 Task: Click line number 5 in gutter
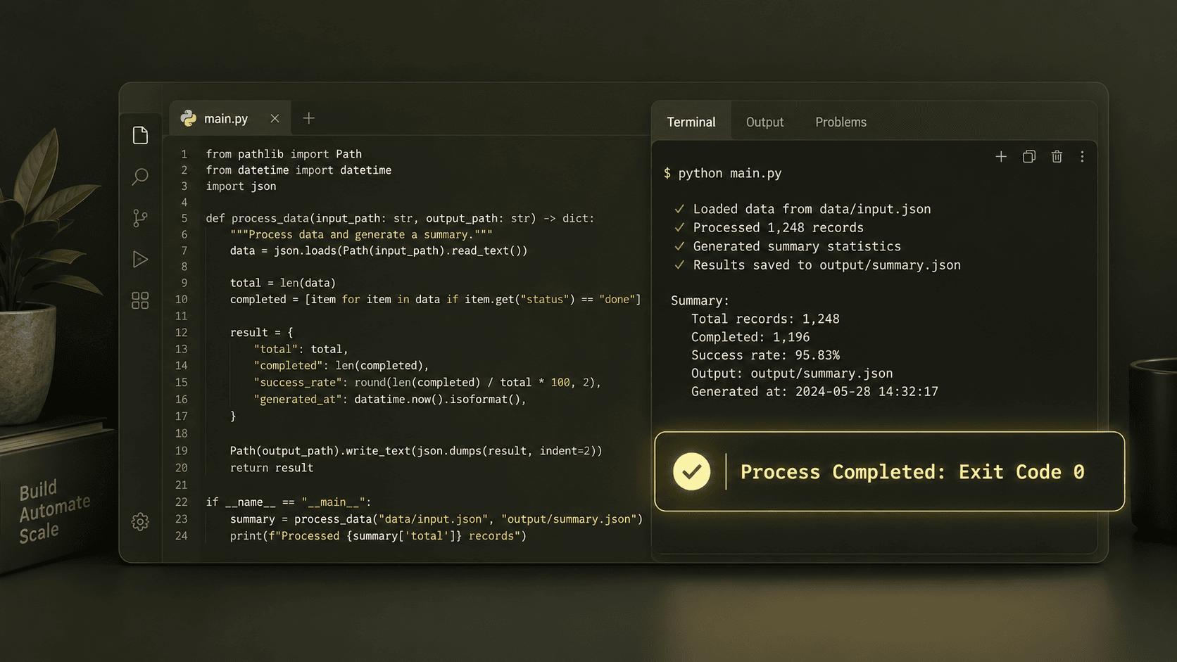184,218
